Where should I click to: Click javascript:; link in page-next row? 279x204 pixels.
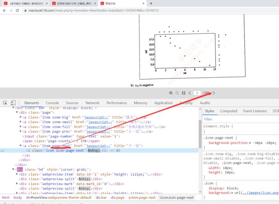[98, 146]
